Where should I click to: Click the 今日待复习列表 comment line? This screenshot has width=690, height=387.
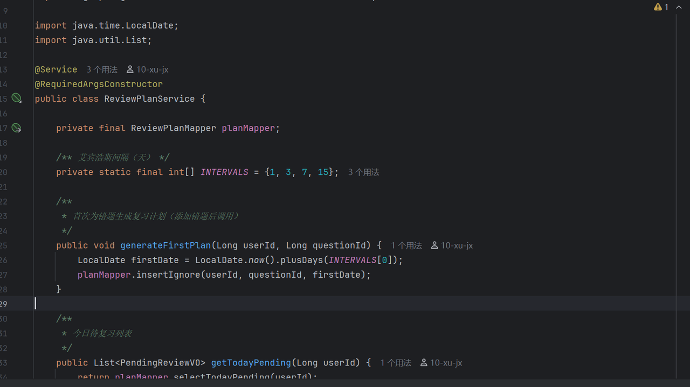[x=97, y=334]
